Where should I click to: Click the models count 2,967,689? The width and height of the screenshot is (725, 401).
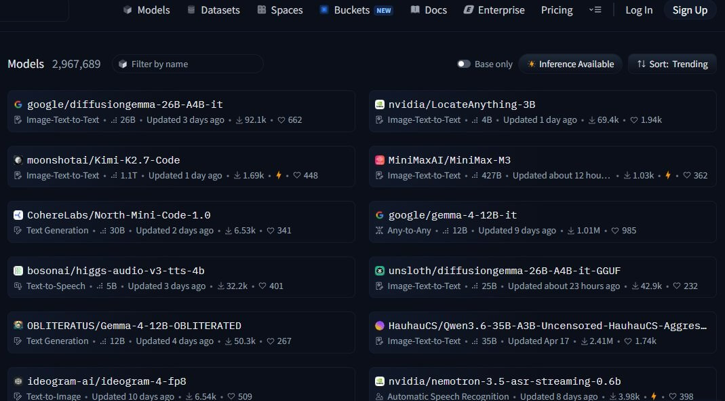tap(76, 64)
